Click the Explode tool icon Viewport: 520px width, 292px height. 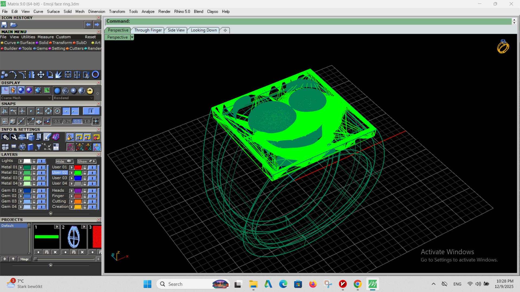59,75
